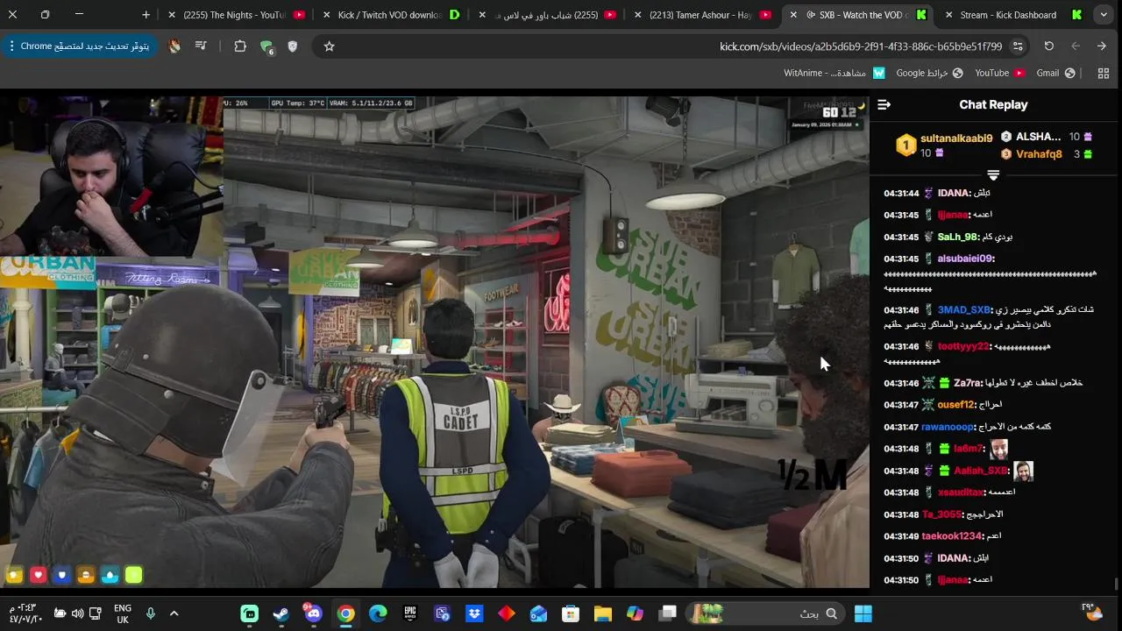The image size is (1122, 631).
Task: Open Google Maps bookmark
Action: [929, 73]
